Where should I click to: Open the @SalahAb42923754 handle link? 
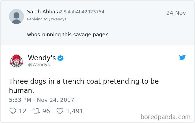(x=82, y=12)
